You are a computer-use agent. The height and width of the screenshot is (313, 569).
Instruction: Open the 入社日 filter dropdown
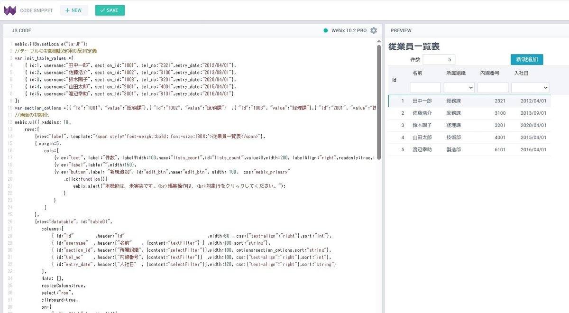click(530, 88)
